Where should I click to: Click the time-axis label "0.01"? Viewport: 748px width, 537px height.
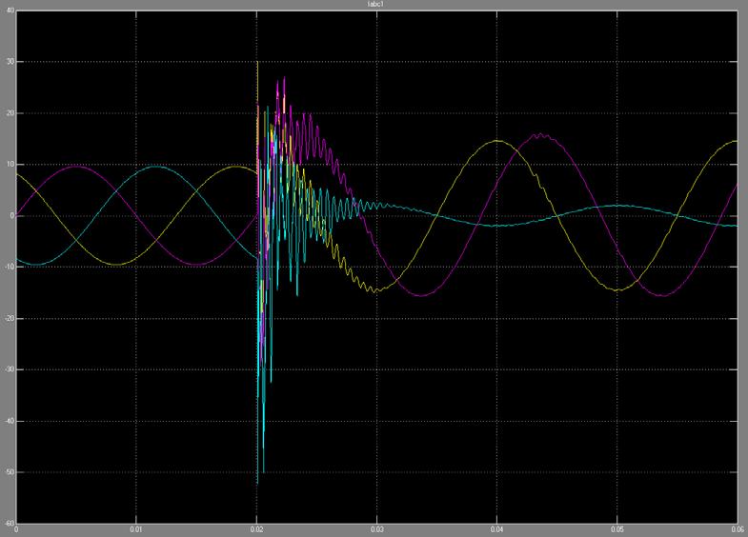click(136, 529)
